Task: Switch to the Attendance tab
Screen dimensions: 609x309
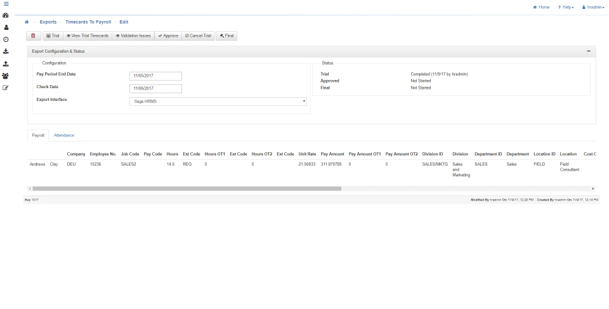Action: [x=63, y=136]
